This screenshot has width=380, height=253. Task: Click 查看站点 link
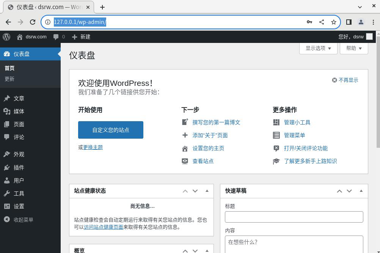tap(203, 161)
